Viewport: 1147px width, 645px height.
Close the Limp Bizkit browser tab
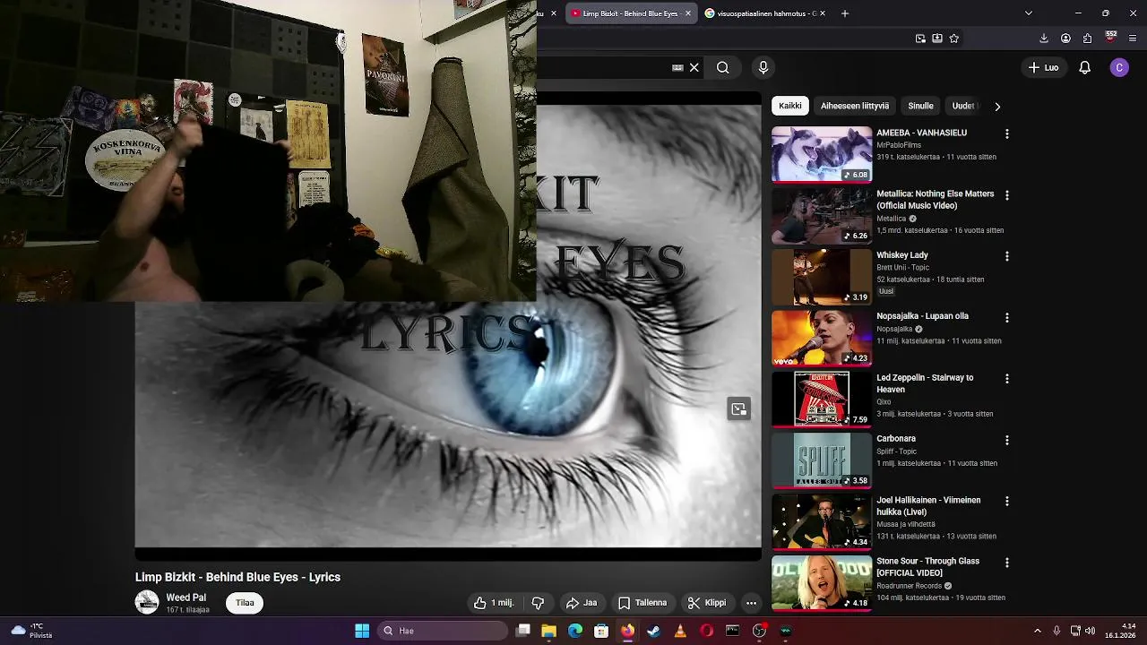(688, 13)
